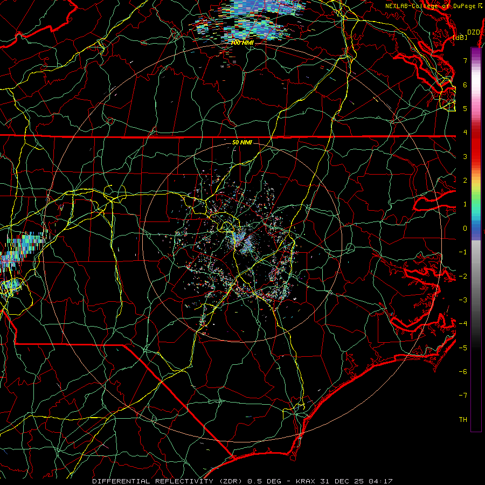Click the TH threshold label on legend

coord(463,420)
